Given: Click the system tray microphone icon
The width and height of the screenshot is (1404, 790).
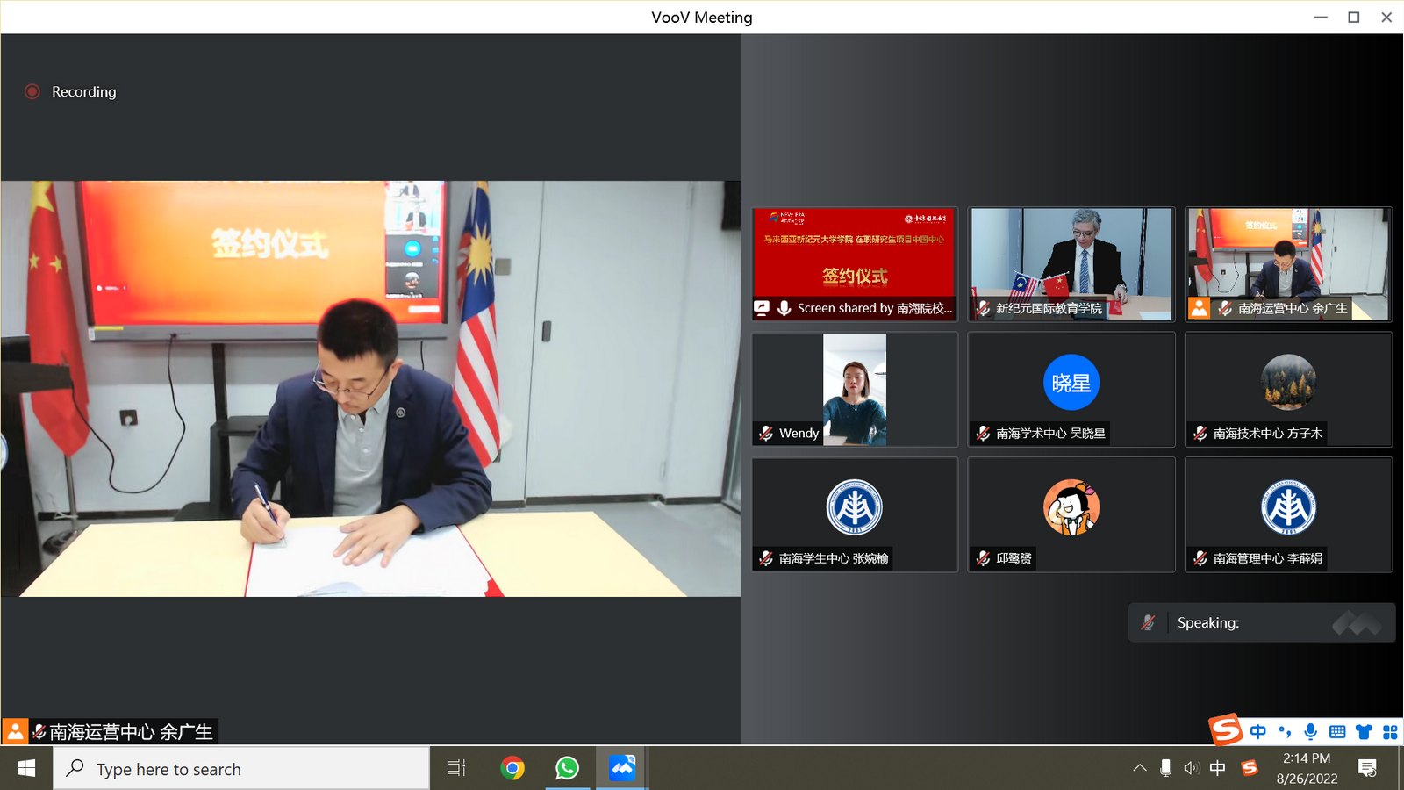Looking at the screenshot, I should (x=1165, y=768).
